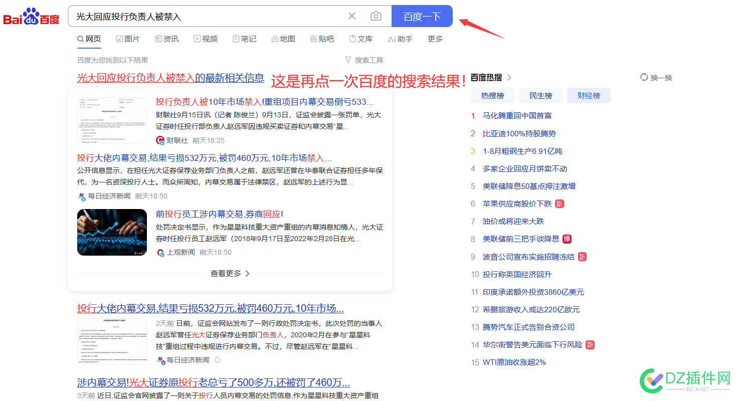Open 百度热搜 heading chevron

coord(509,77)
